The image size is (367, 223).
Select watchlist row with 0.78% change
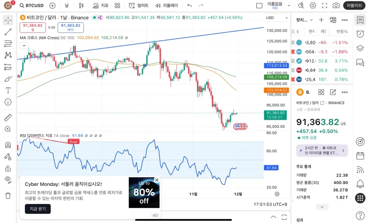322,80
